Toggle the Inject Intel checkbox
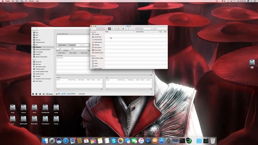 80,53
